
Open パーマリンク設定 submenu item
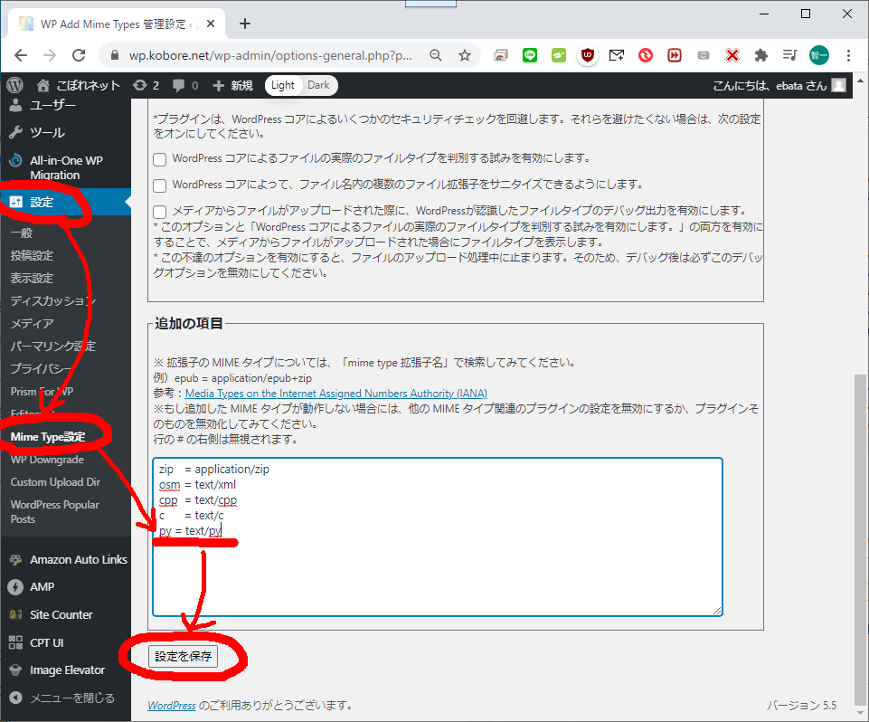pyautogui.click(x=52, y=346)
